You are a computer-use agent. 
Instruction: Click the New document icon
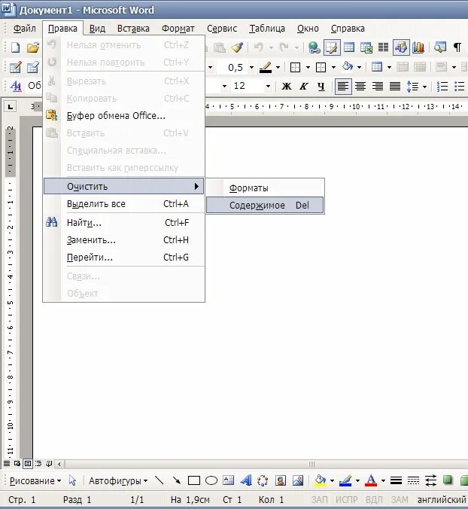(x=16, y=47)
